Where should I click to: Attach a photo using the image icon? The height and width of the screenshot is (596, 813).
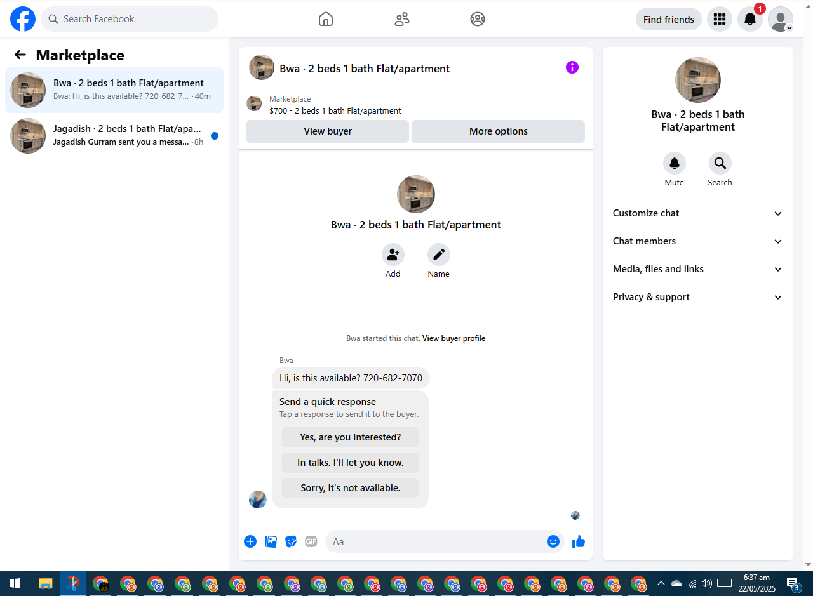tap(271, 541)
